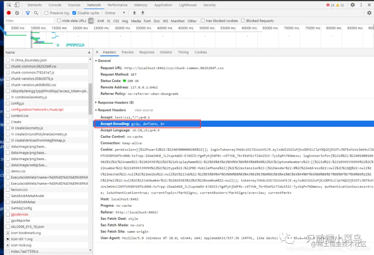Click the Filter text input

pyautogui.click(x=29, y=21)
